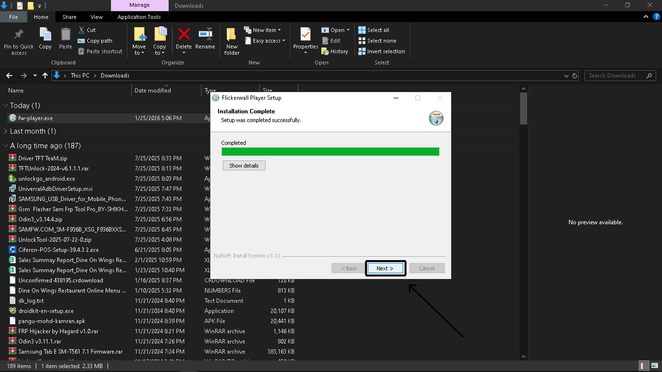Minimize the ribbon with the chevron

coord(646,16)
